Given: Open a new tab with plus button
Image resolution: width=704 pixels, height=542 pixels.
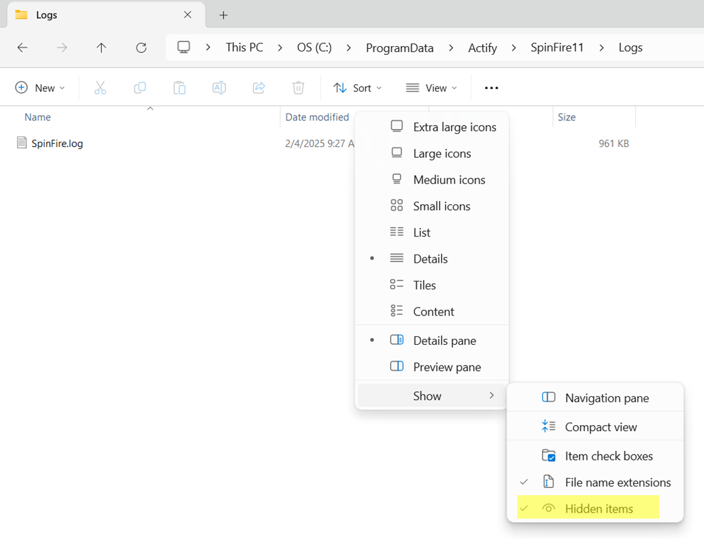Looking at the screenshot, I should pyautogui.click(x=224, y=15).
